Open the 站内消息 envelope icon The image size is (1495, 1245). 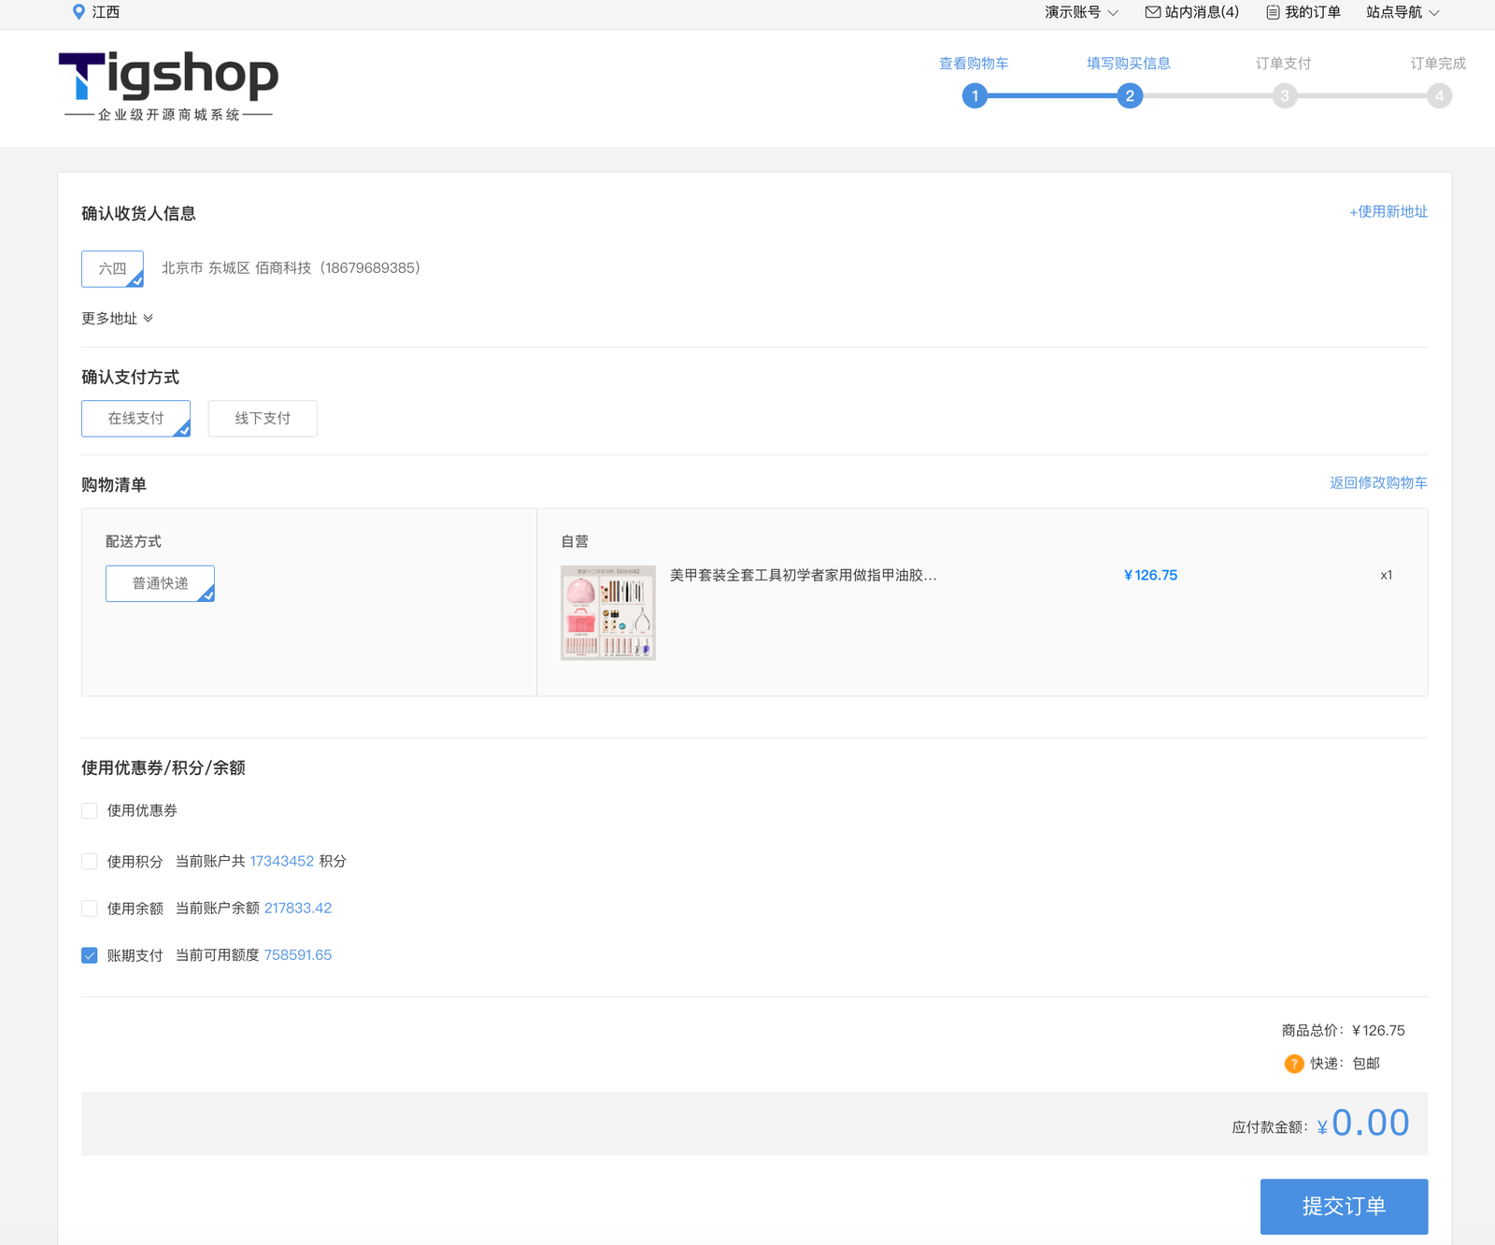tap(1152, 12)
